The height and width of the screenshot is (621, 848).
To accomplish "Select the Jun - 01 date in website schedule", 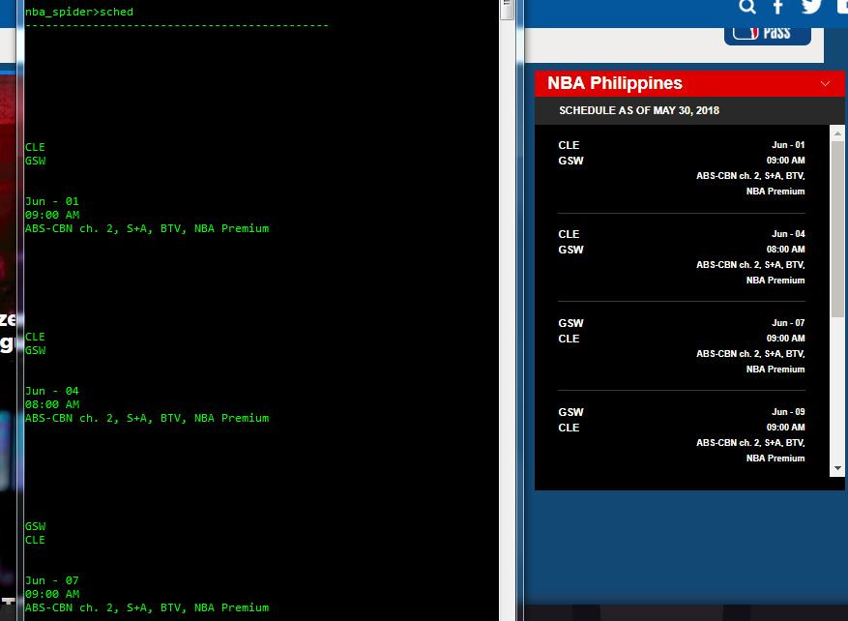I will [788, 145].
